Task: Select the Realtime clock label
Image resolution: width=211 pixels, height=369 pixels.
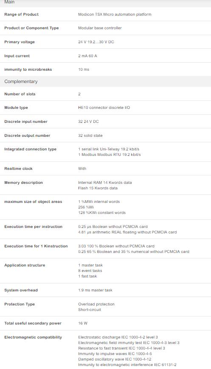Action: [18, 169]
